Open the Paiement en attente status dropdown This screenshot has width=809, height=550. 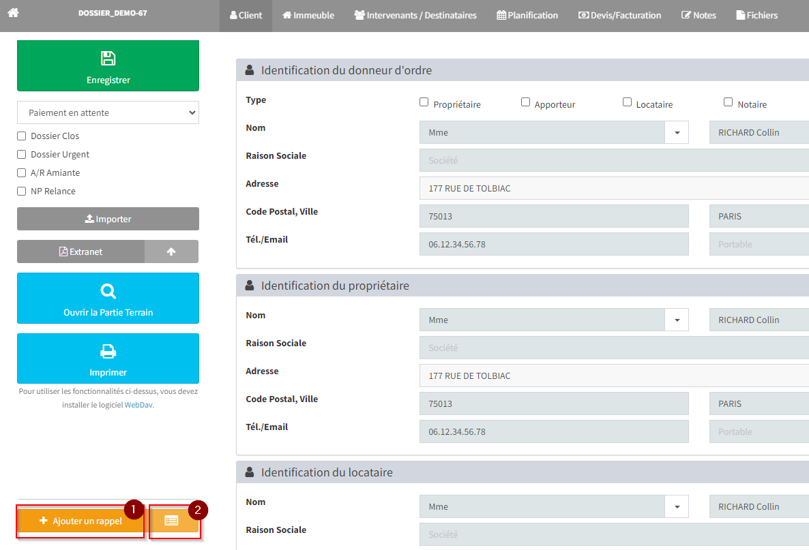(x=108, y=112)
